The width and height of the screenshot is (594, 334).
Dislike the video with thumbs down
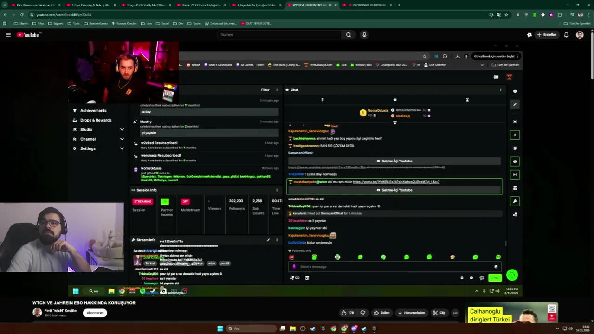click(x=363, y=313)
